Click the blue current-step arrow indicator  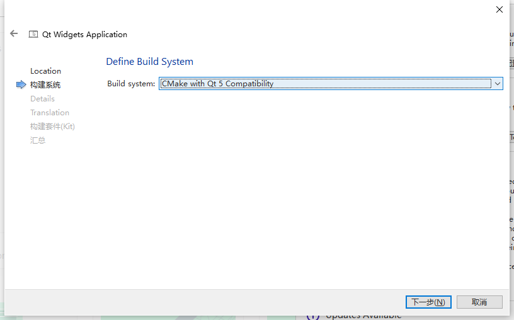coord(21,84)
